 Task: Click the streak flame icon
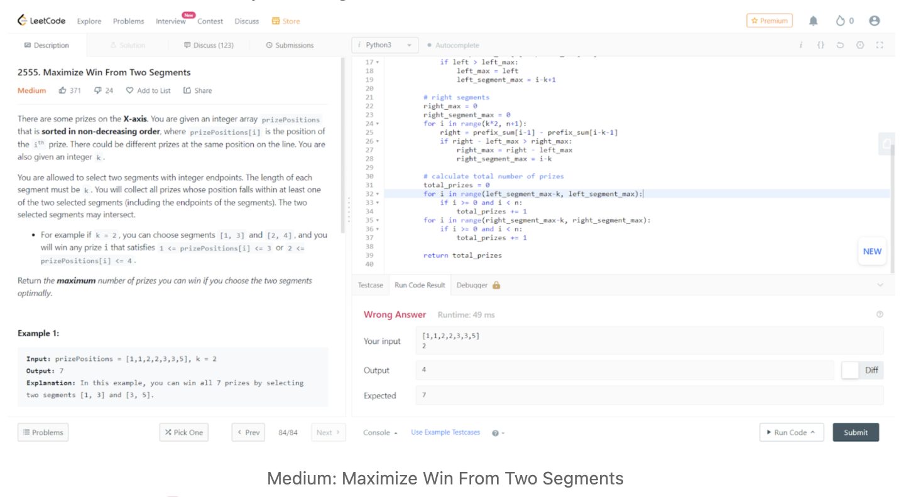tap(840, 21)
